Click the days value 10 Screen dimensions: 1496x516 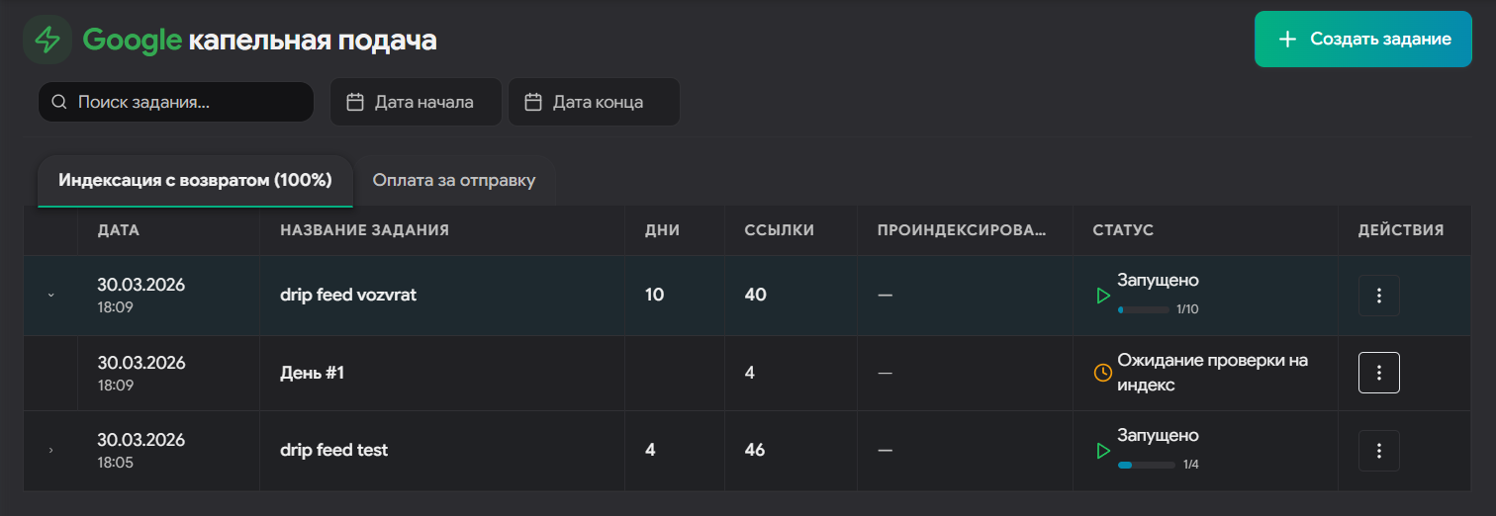655,296
